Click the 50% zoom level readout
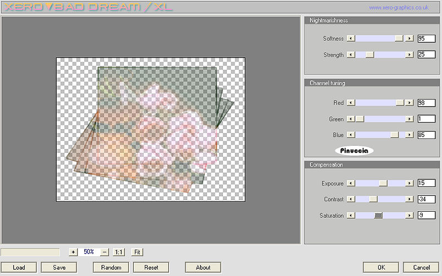This screenshot has height=276, width=442. click(x=89, y=252)
